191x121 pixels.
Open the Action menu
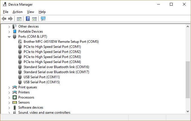pos(17,12)
